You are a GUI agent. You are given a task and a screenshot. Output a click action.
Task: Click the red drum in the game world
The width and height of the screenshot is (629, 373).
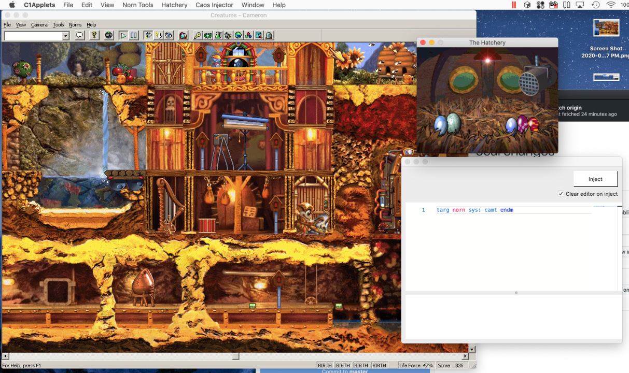tap(207, 225)
